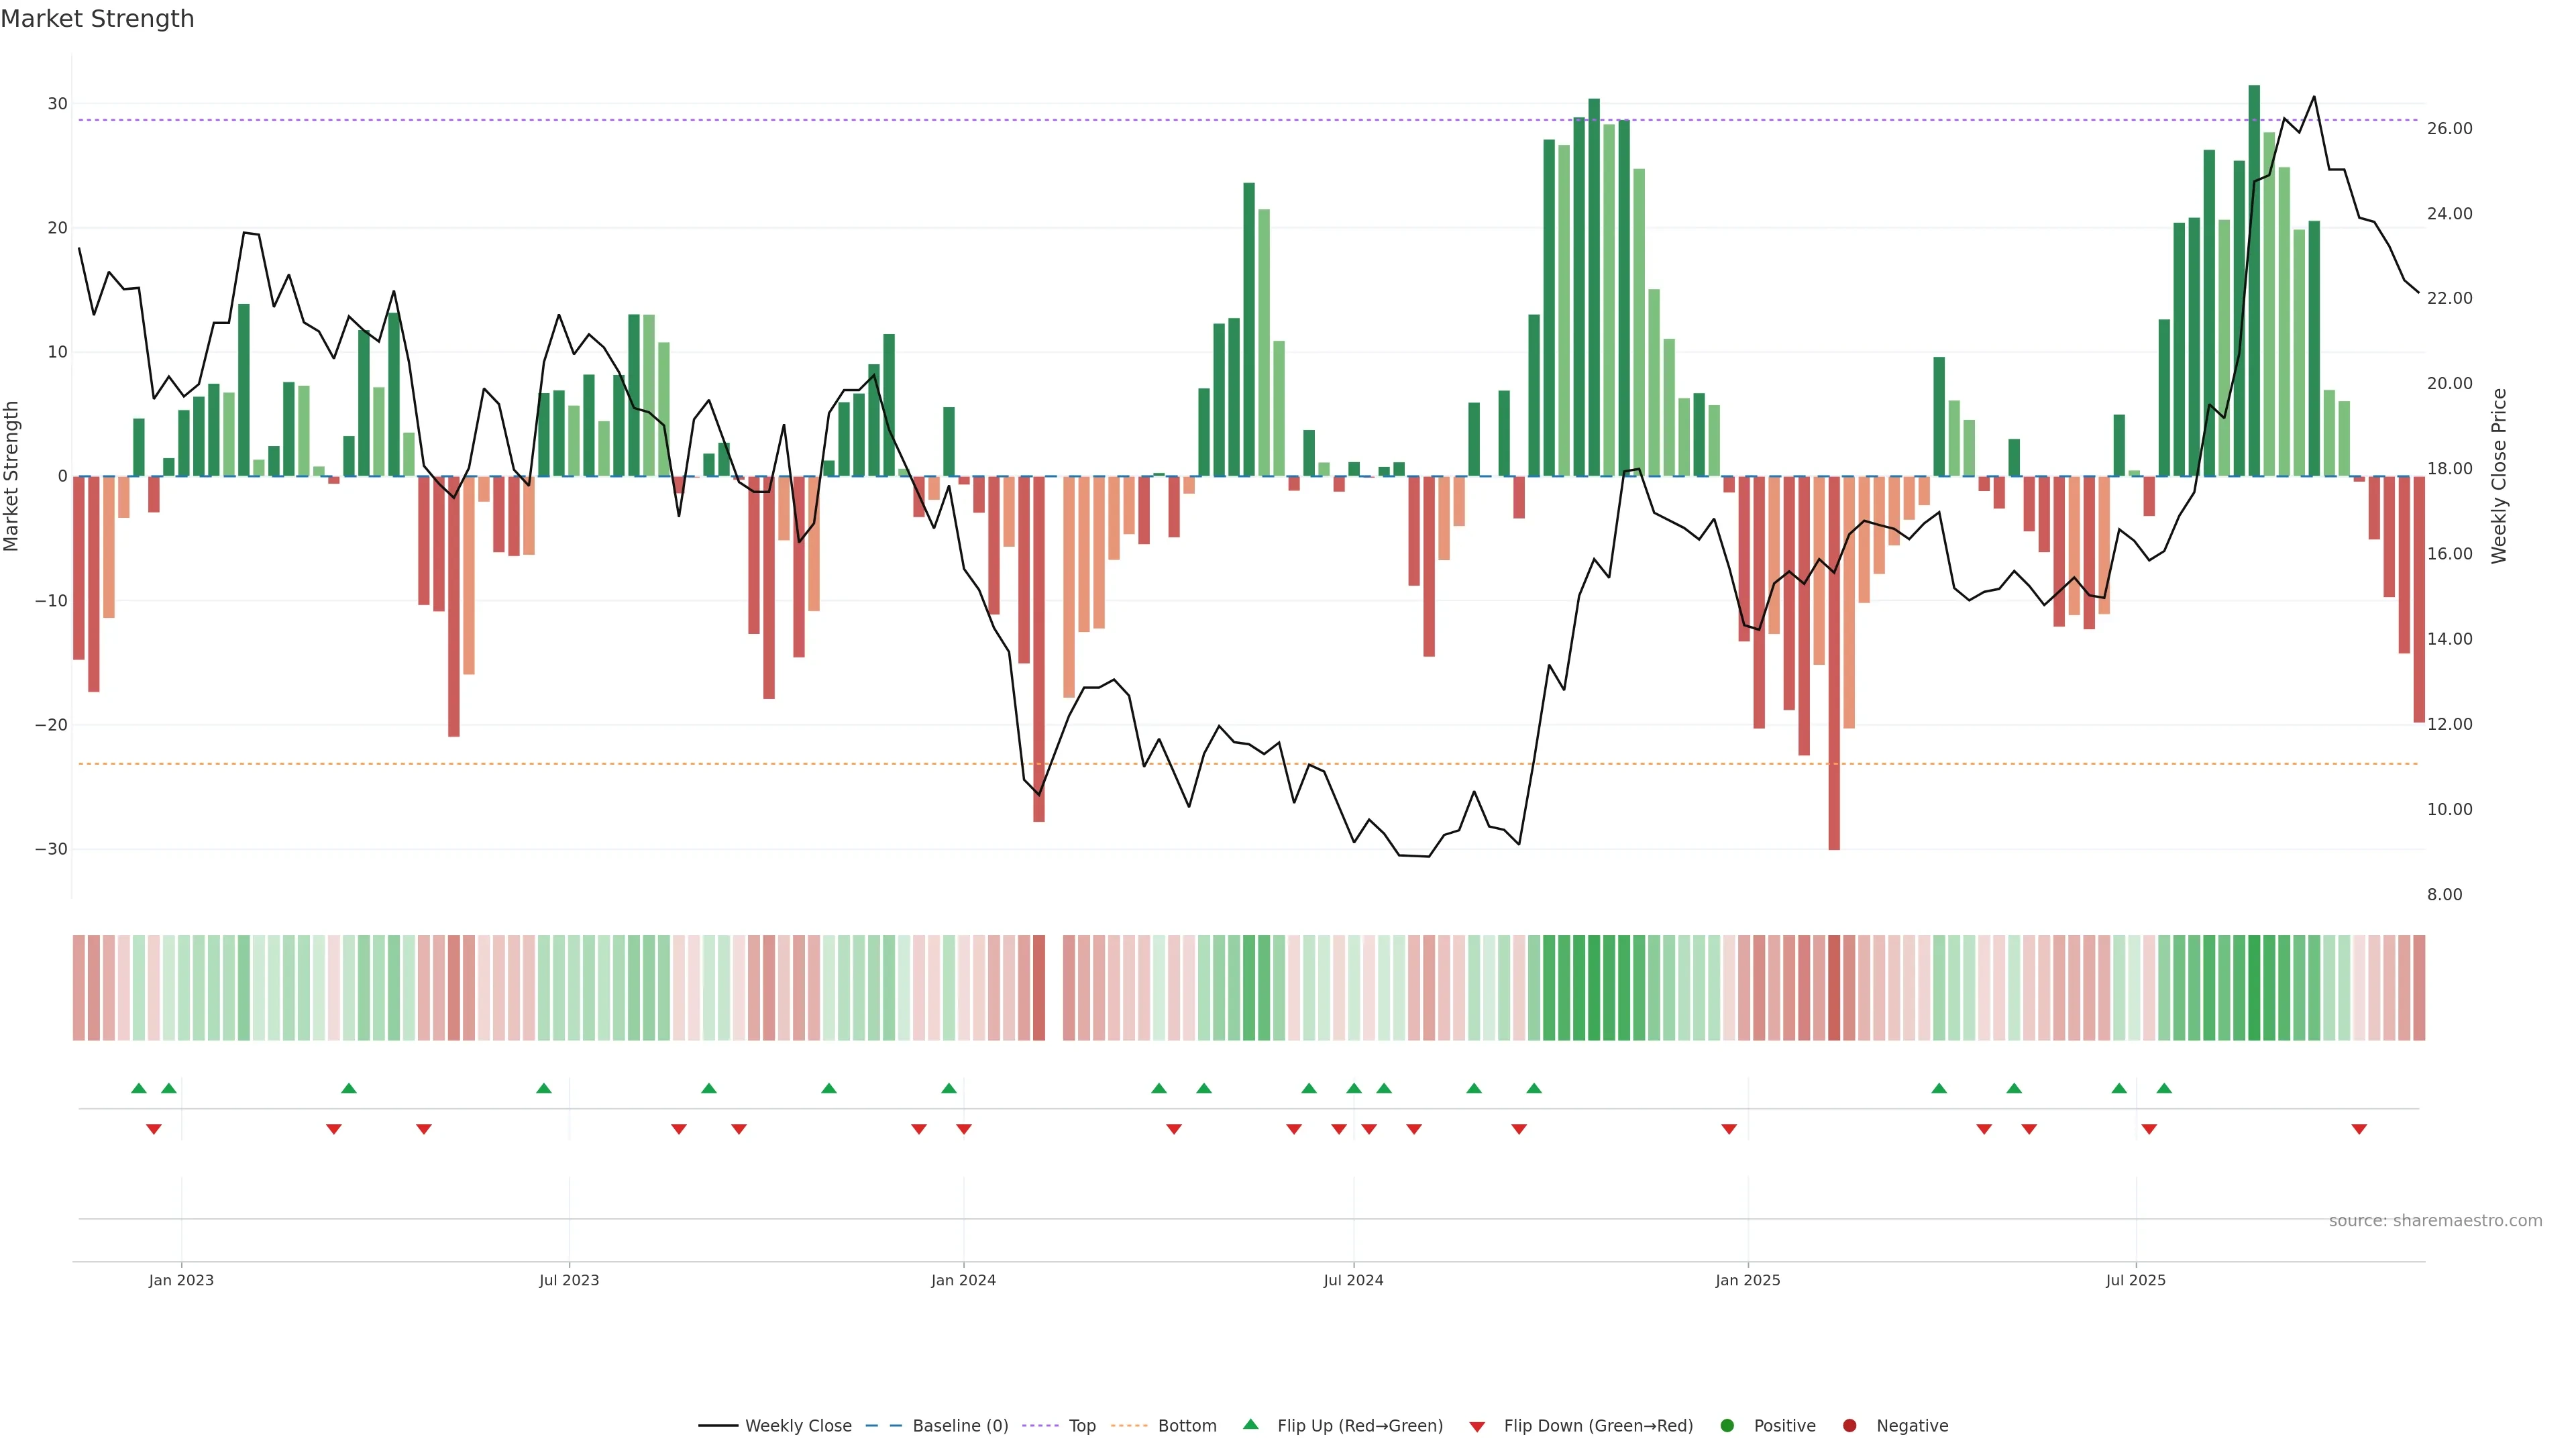Click the Weekly Close Price axis title

point(2499,476)
